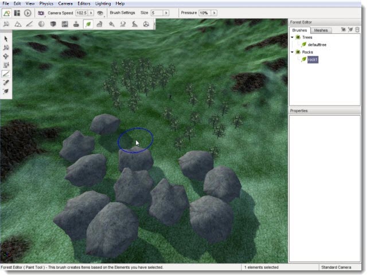The height and width of the screenshot is (279, 370).
Task: Click the Pressure 10% value field
Action: (x=205, y=13)
